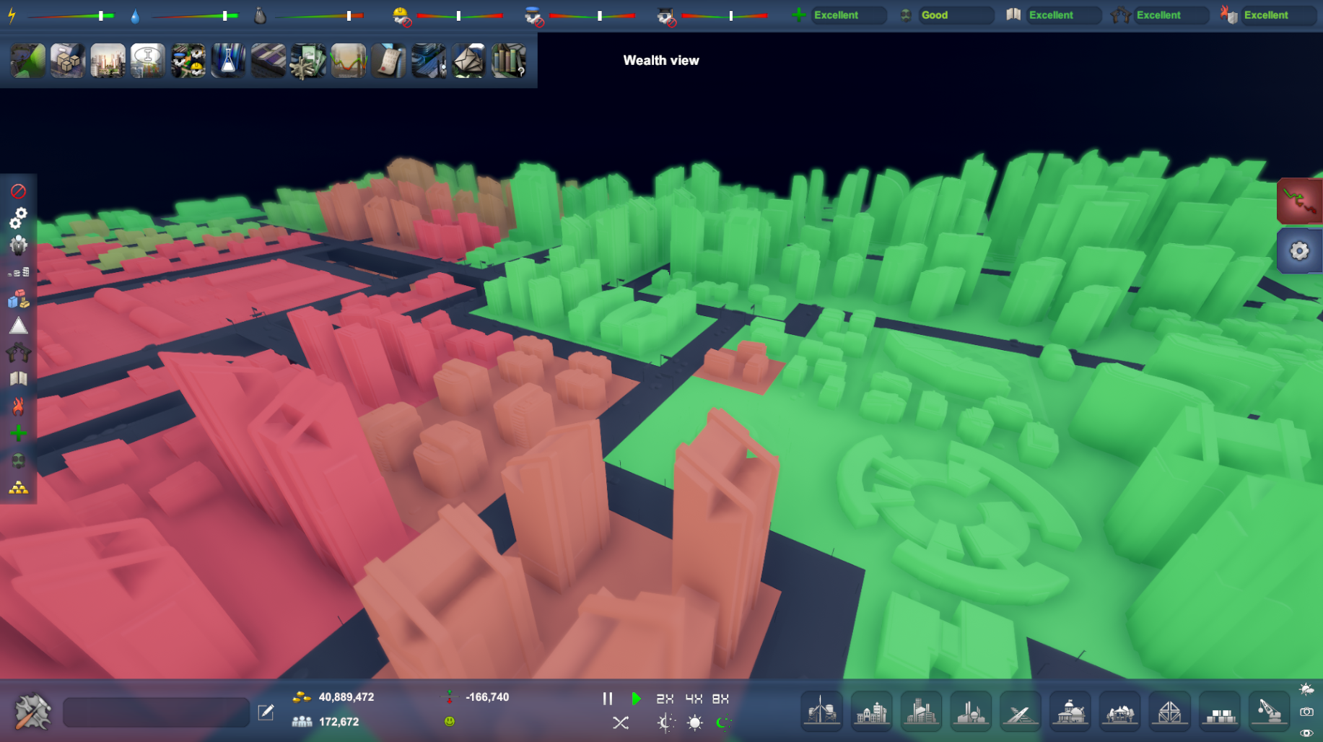Click the edit pencil next to name field
The height and width of the screenshot is (742, 1323).
pyautogui.click(x=266, y=712)
